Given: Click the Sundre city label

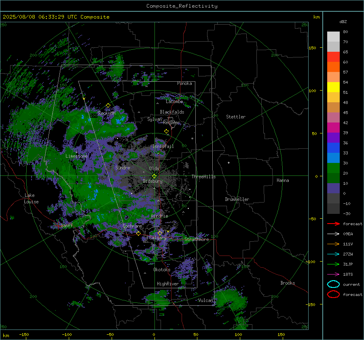Looking at the screenshot, I should point(123,168).
